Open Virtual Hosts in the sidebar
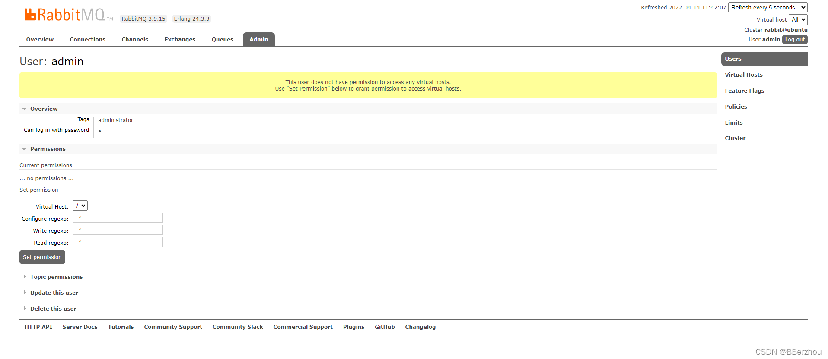Viewport: 828px width, 359px height. pos(744,75)
